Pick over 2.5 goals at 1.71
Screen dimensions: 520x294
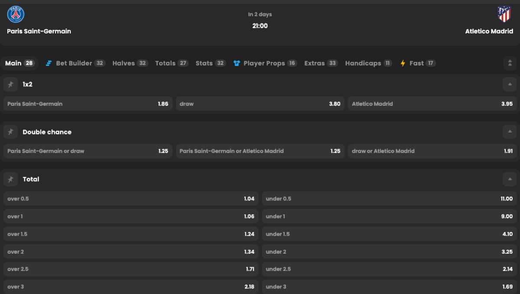[x=131, y=269]
